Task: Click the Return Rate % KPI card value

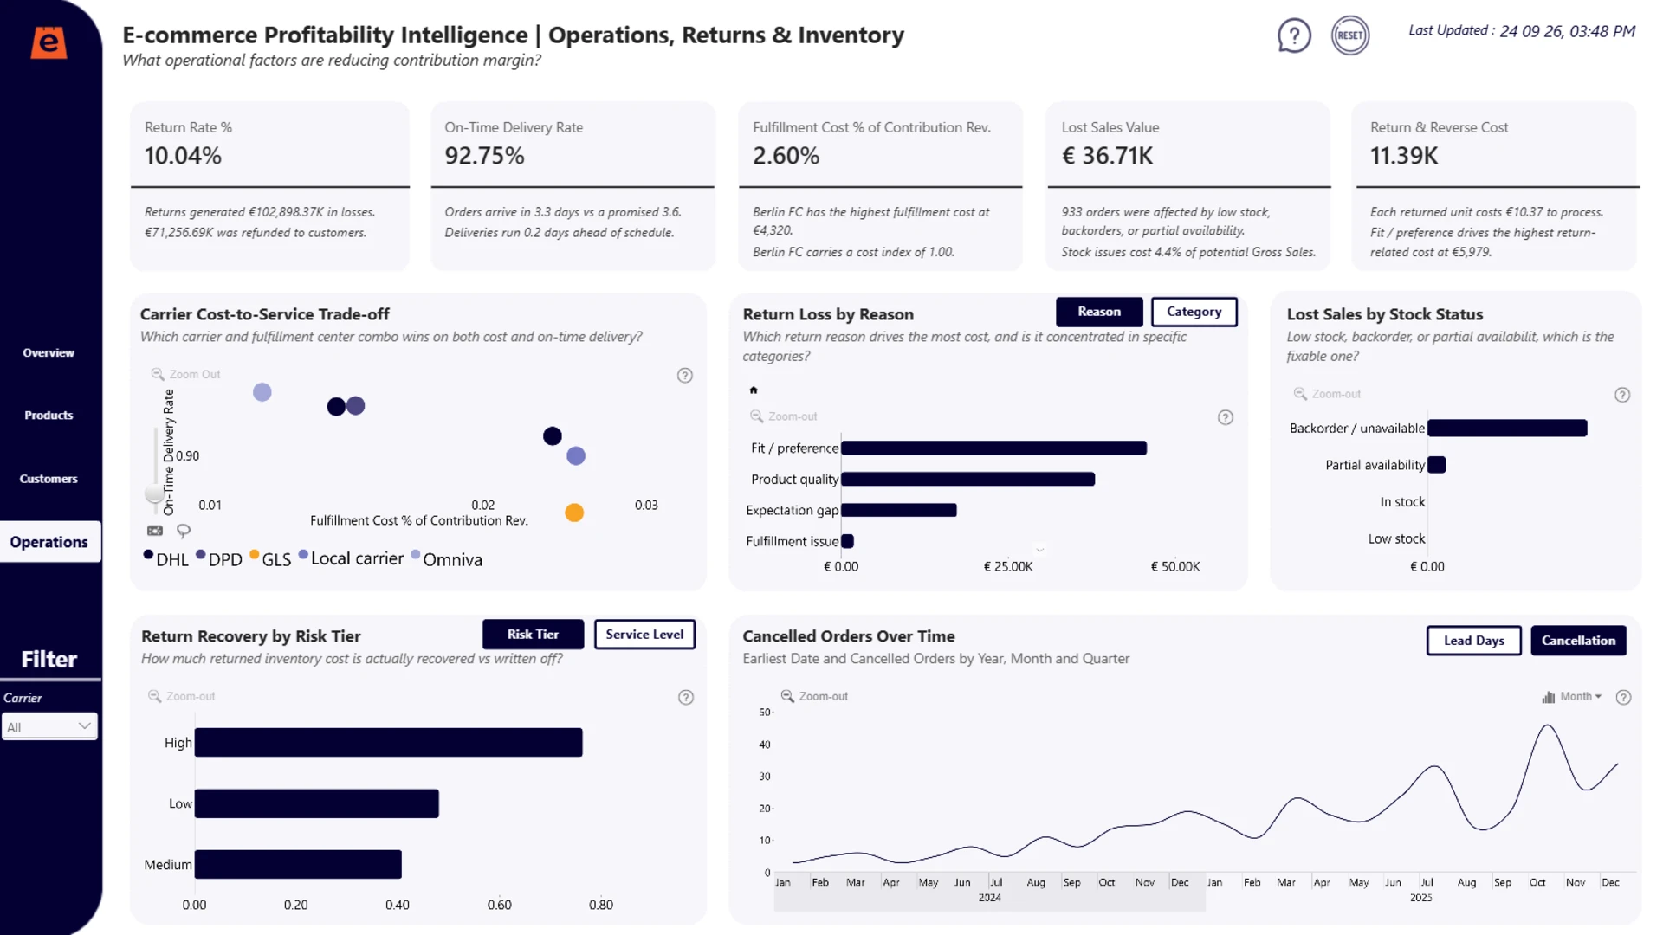Action: pos(184,156)
